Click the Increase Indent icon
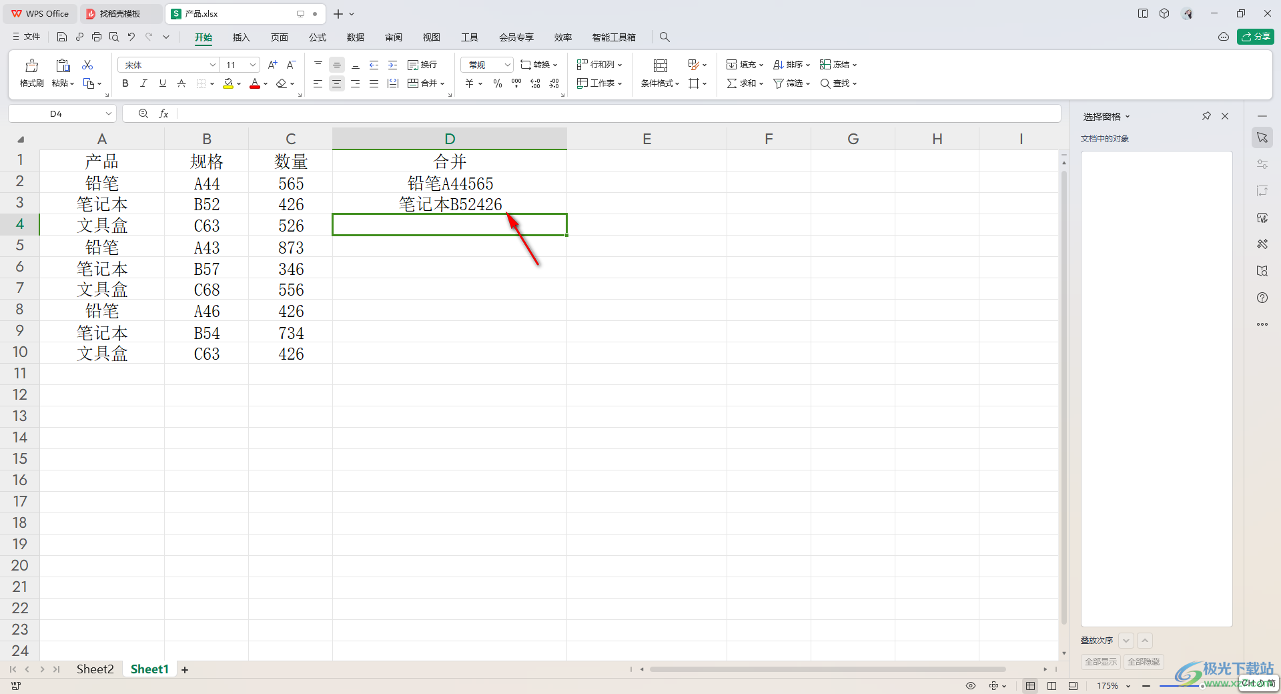The image size is (1281, 694). click(393, 65)
